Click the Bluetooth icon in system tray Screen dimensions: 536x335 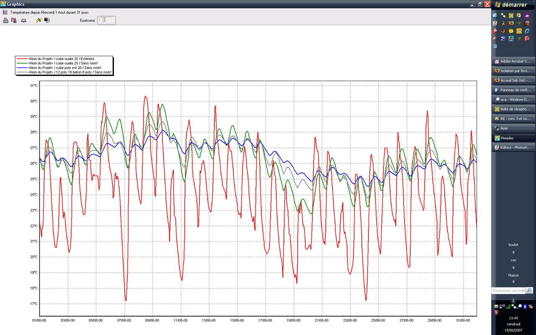pos(525,307)
